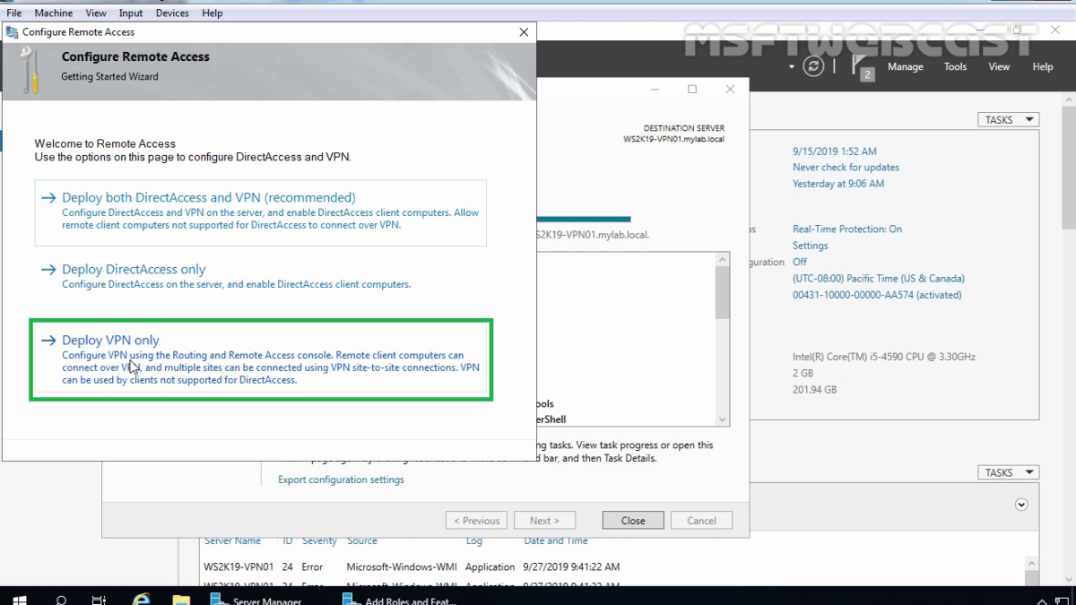This screenshot has height=605, width=1076.
Task: Click product ID activated link
Action: coord(877,295)
